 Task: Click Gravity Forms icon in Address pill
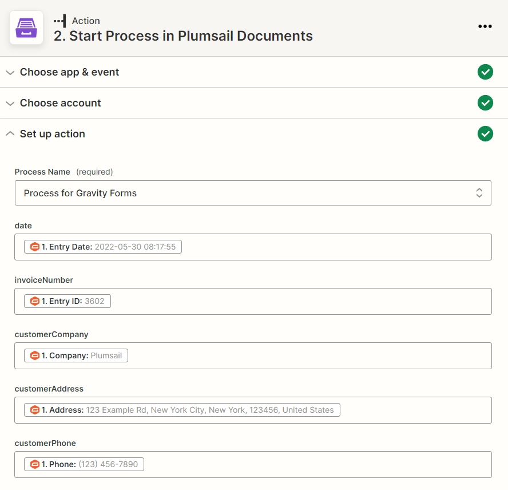35,410
